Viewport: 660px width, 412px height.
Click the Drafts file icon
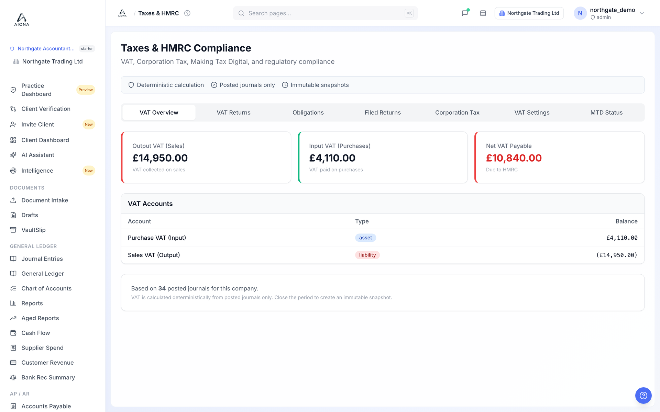13,215
